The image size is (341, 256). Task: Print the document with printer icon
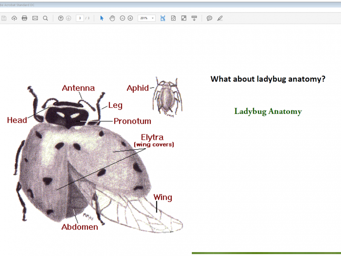[x=24, y=18]
